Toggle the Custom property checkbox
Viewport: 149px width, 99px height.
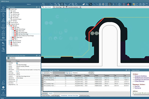pos(17,71)
